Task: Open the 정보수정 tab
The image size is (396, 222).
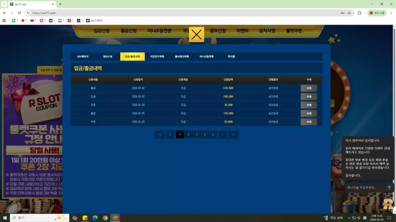Action: pyautogui.click(x=108, y=57)
